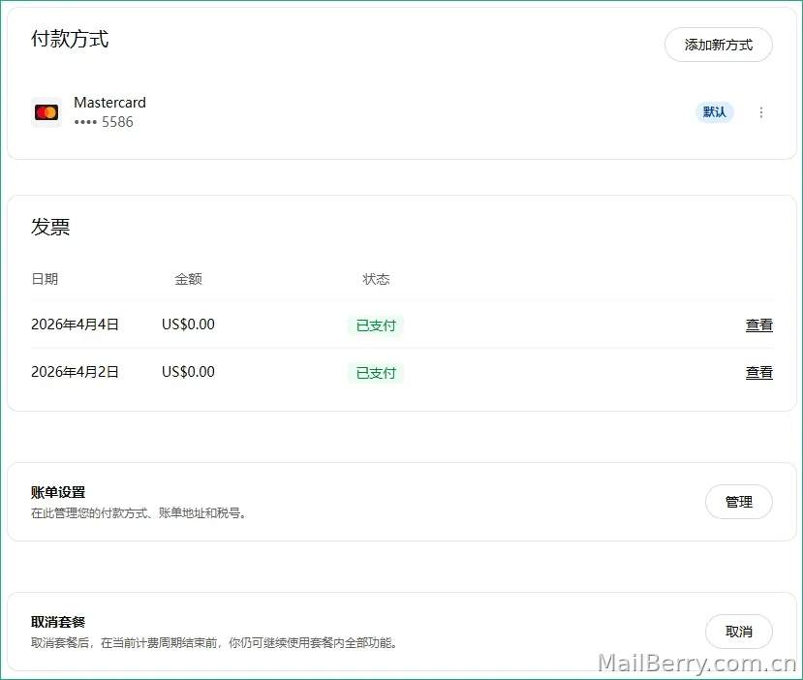Click the 2026年4月4日 date cell
Image resolution: width=803 pixels, height=680 pixels.
(x=75, y=325)
